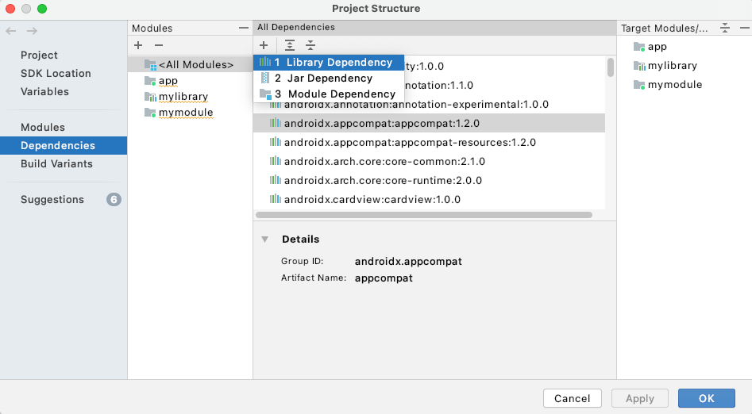The height and width of the screenshot is (414, 752).
Task: Minimize the Modules panel
Action: click(243, 28)
